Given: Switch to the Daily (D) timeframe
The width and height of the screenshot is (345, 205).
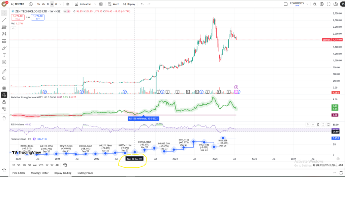Looking at the screenshot, I should point(48,4).
